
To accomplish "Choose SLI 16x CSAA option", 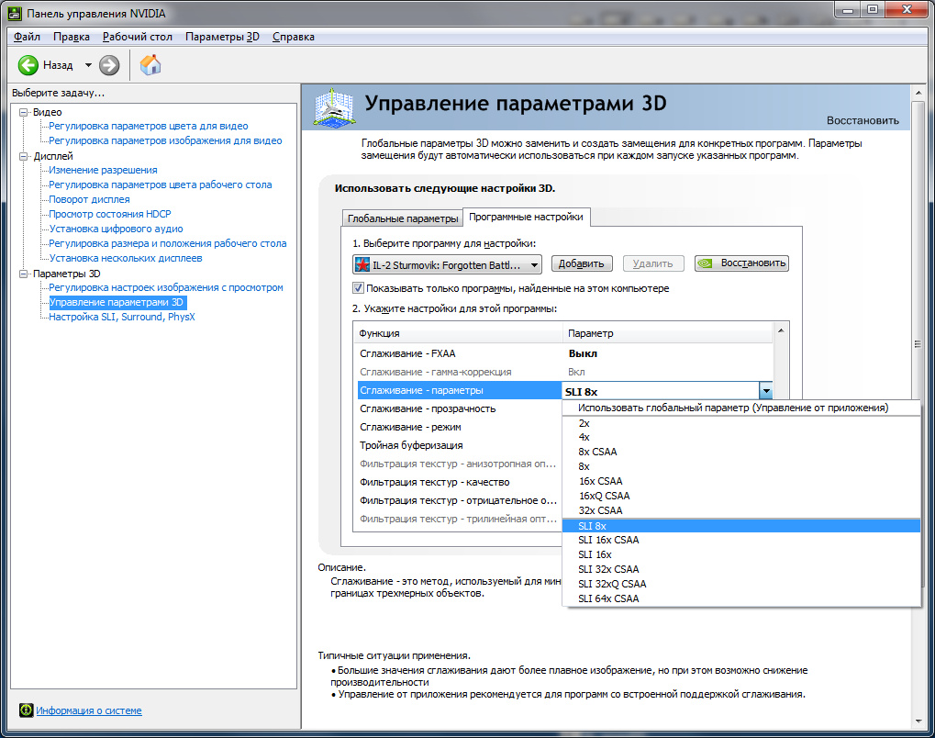I will (741, 540).
